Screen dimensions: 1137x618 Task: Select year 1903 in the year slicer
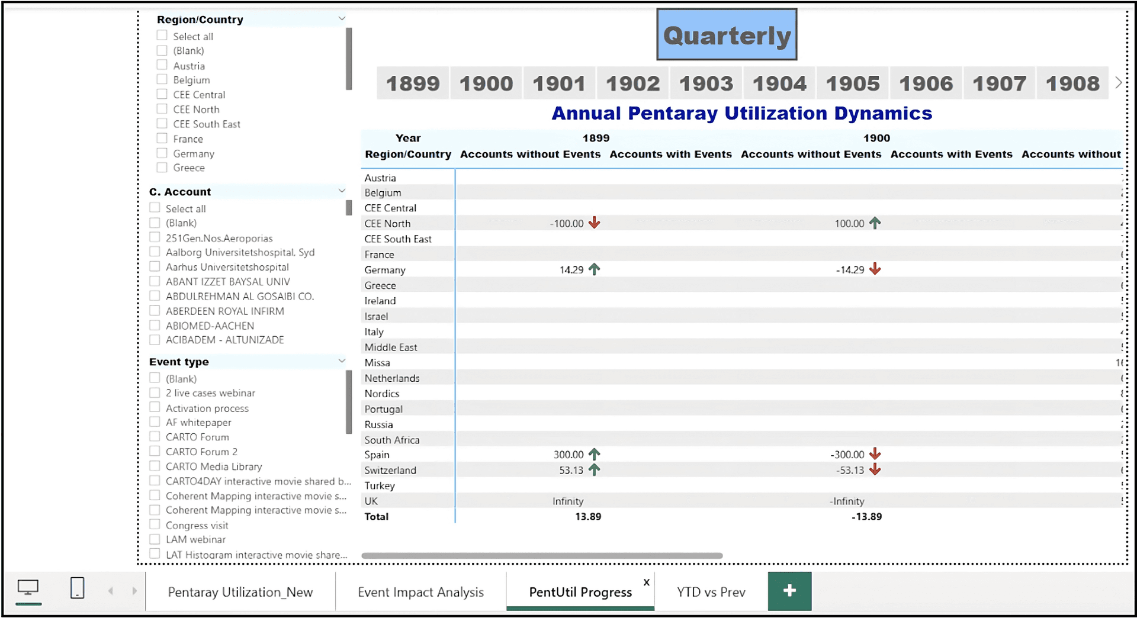click(706, 83)
